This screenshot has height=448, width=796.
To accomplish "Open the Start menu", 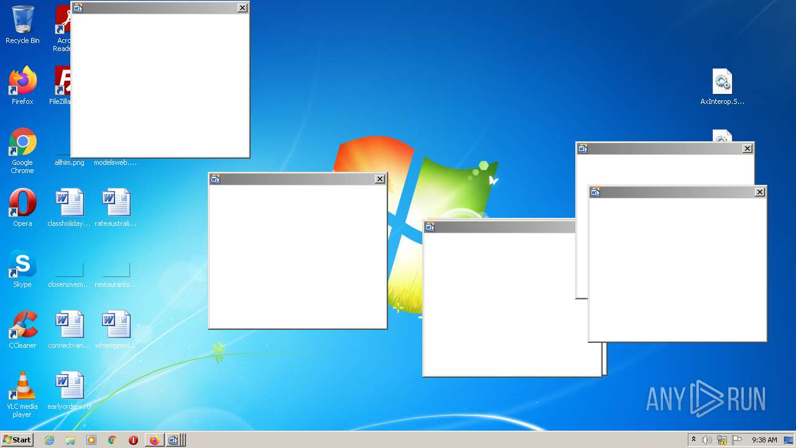I will pyautogui.click(x=17, y=440).
